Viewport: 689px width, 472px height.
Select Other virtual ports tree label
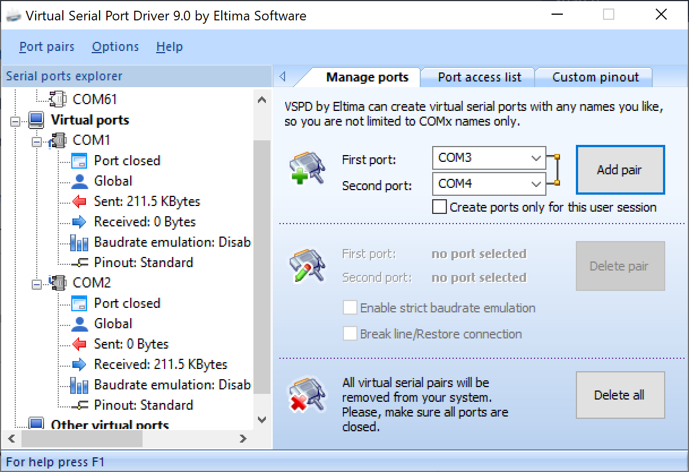tap(110, 424)
